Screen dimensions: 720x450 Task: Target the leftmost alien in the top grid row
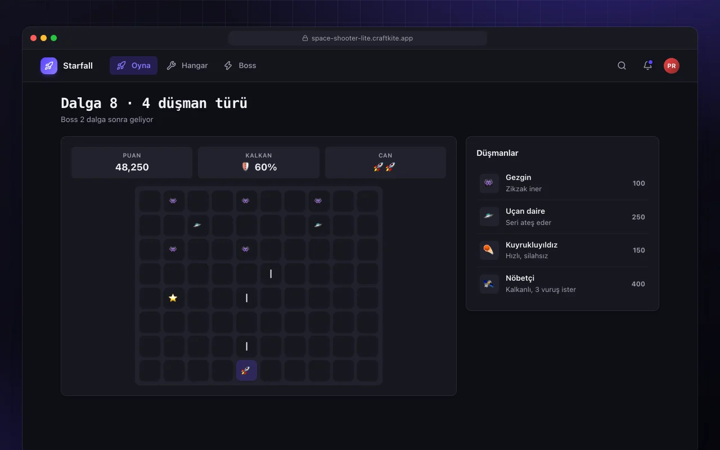[173, 201]
